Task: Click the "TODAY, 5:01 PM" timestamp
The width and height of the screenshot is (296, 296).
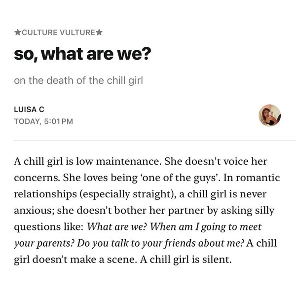Action: tap(44, 121)
